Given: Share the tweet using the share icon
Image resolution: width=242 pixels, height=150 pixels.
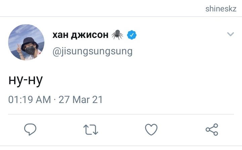Looking at the screenshot, I should click(x=212, y=130).
